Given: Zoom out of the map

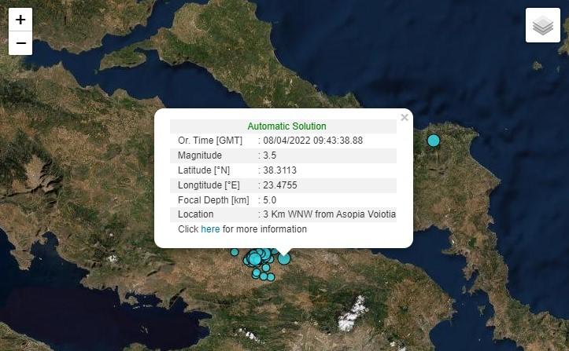Looking at the screenshot, I should coord(20,43).
